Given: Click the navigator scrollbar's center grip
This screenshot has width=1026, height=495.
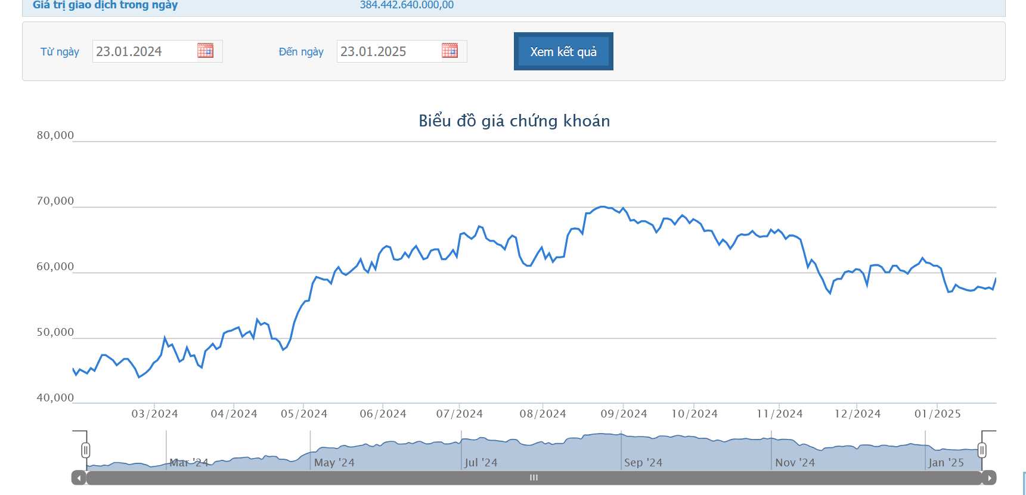Looking at the screenshot, I should [x=534, y=478].
